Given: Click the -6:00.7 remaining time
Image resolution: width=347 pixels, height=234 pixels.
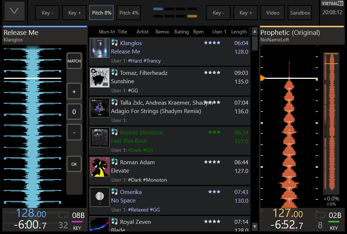Looking at the screenshot, I should click(30, 225).
